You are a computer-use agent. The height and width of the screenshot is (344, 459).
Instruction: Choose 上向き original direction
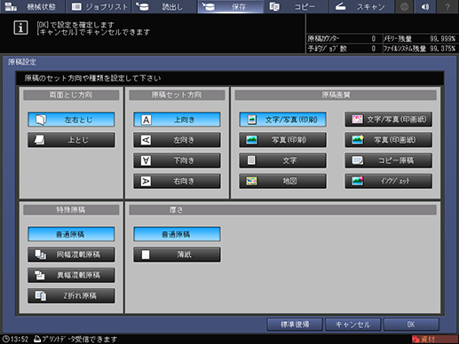click(177, 120)
